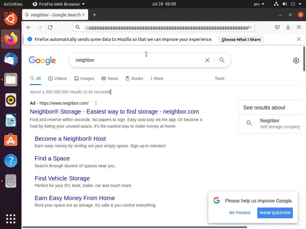Viewport: 306px width, 229px height.
Task: Open Ubuntu Software from the dock
Action: 11,140
